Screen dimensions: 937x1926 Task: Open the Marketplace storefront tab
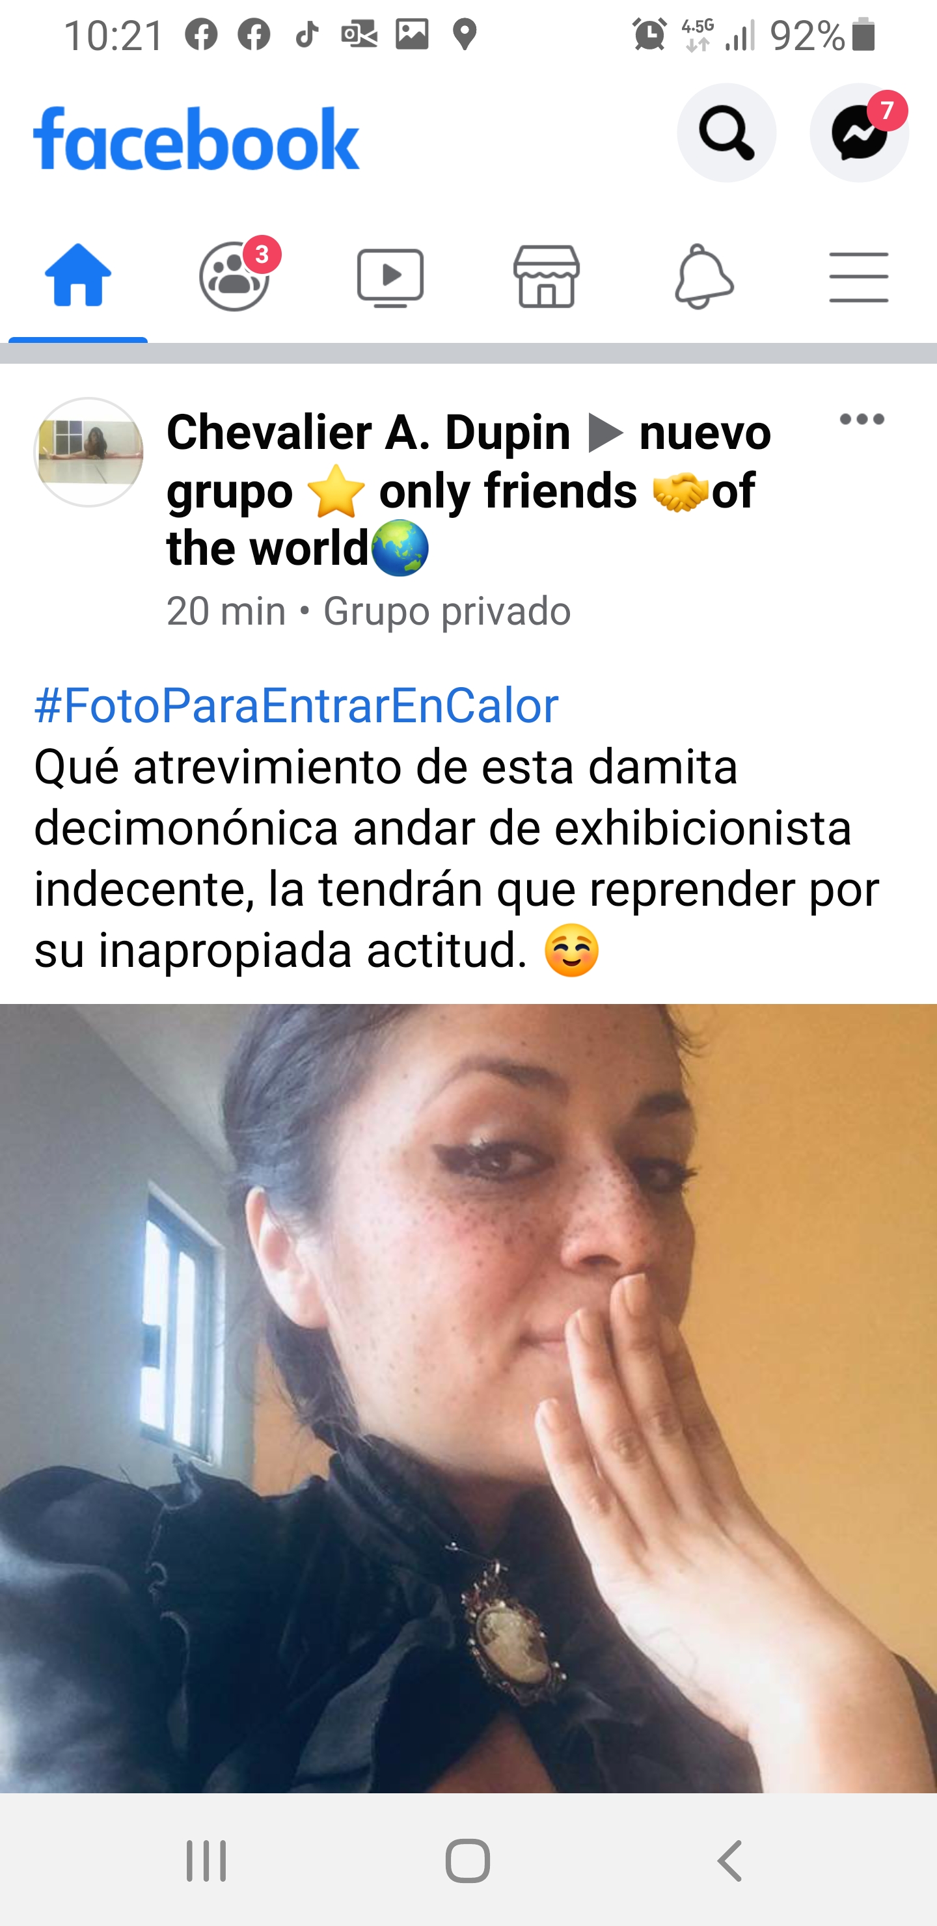pyautogui.click(x=547, y=276)
